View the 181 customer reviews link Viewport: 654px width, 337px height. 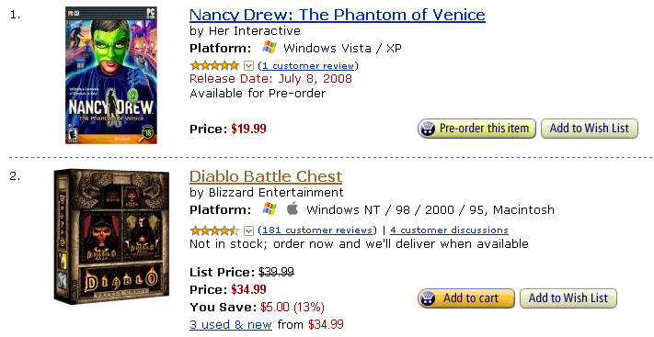317,230
